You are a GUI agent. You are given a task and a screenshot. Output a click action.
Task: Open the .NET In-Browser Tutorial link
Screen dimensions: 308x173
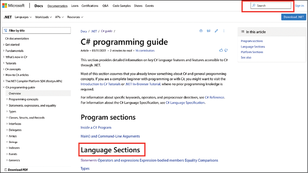click(x=143, y=84)
